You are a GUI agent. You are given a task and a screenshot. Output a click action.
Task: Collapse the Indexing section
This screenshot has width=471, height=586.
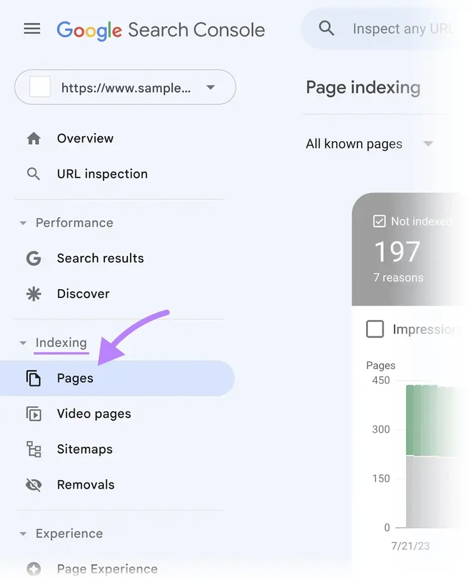tap(23, 343)
